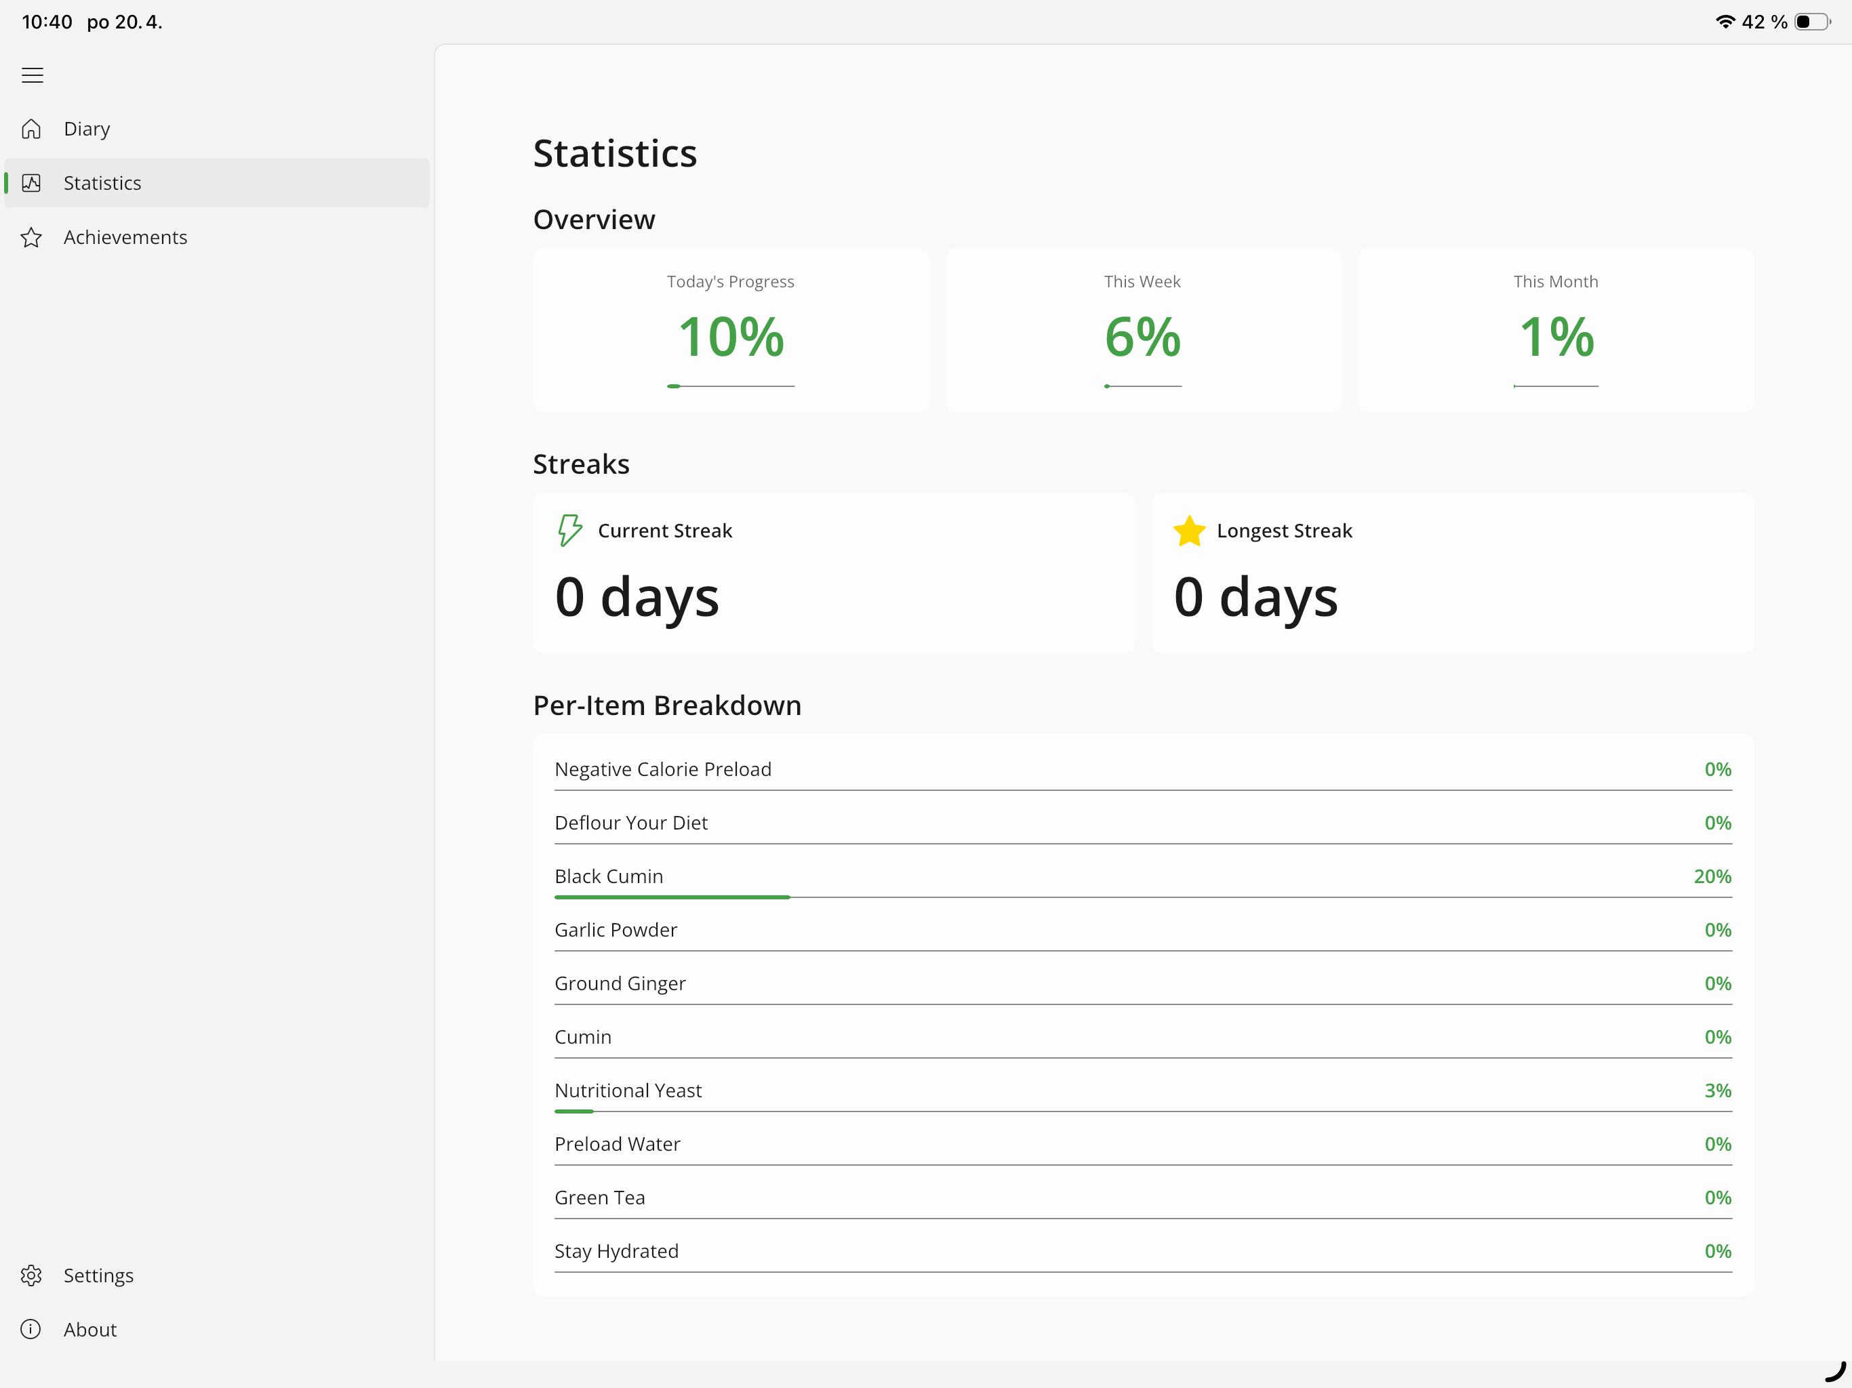Click the Settings gear icon
Viewport: 1852px width, 1388px height.
31,1275
